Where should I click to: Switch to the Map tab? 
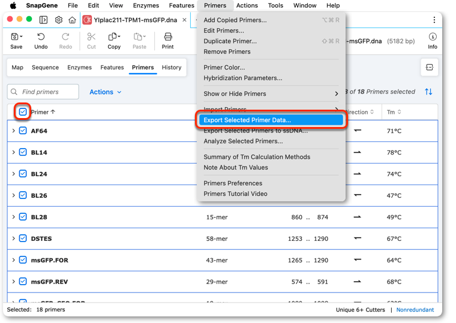(17, 67)
